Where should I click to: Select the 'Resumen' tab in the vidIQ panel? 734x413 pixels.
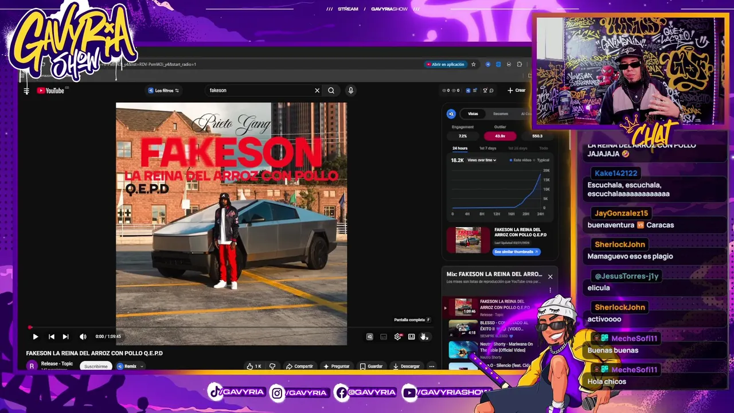(x=501, y=114)
